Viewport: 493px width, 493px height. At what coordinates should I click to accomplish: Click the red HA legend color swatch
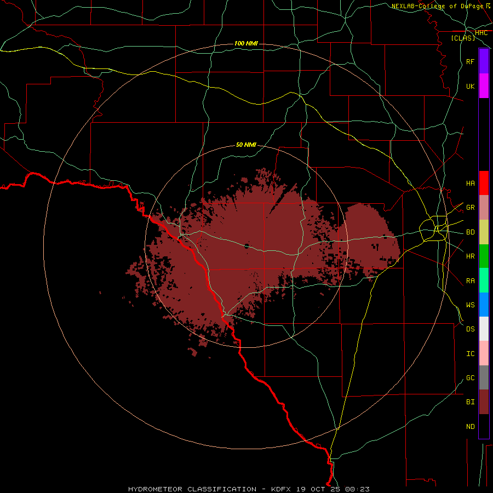(x=484, y=183)
